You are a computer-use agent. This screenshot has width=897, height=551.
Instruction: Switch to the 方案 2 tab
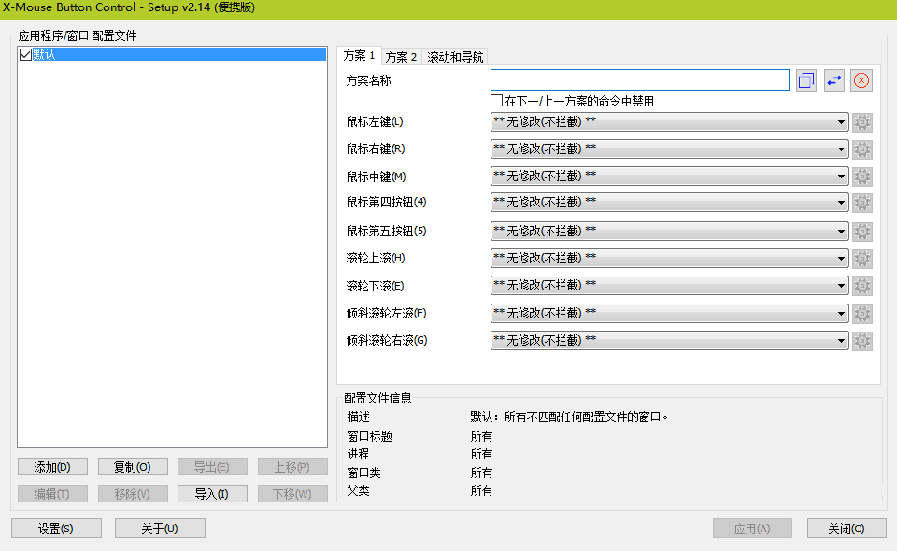click(x=402, y=57)
